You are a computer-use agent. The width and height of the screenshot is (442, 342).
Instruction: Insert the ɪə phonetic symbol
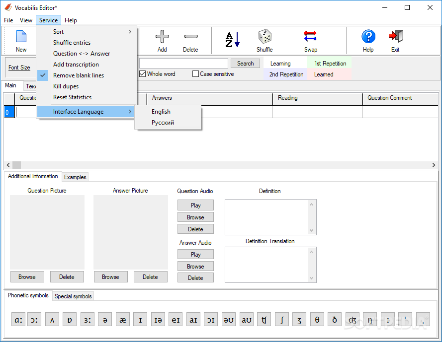(158, 319)
